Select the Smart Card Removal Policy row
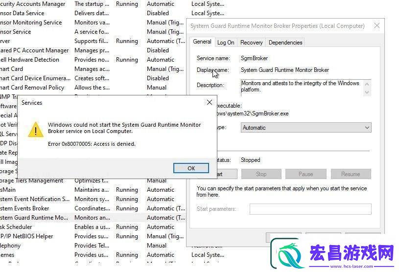The width and height of the screenshot is (399, 272). click(93, 88)
